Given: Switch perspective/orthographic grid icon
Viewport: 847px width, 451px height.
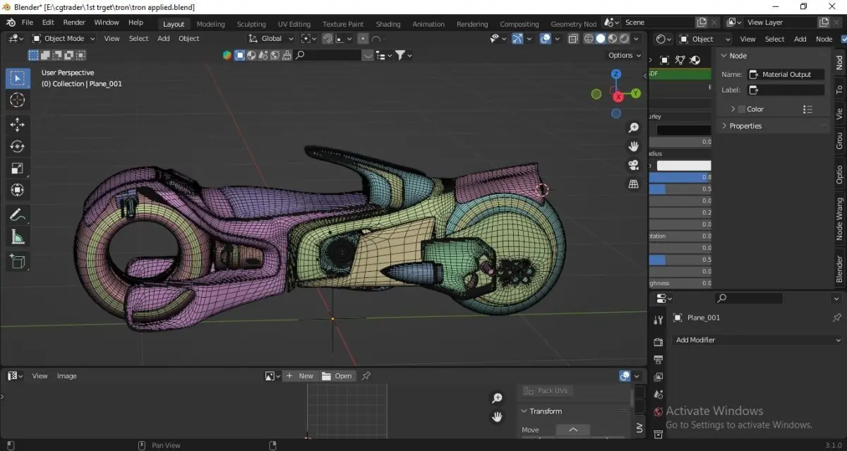Looking at the screenshot, I should pyautogui.click(x=633, y=184).
